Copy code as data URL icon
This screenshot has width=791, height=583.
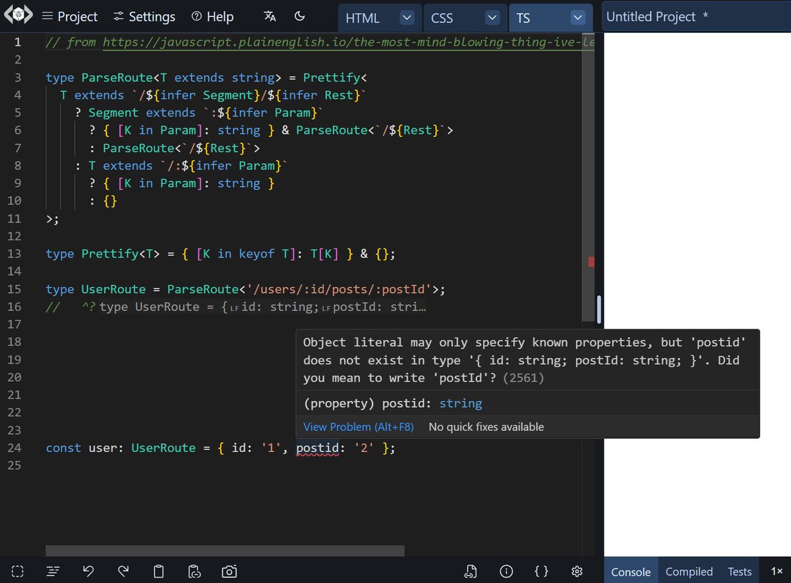[194, 571]
